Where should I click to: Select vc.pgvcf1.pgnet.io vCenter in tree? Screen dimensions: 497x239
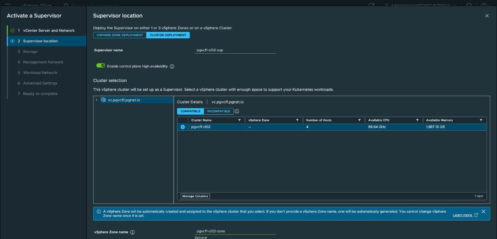[x=124, y=100]
